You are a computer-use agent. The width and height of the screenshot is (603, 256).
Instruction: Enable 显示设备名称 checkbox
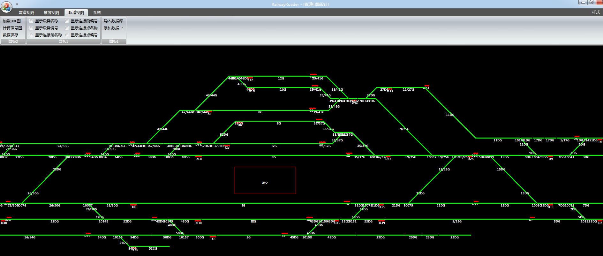pyautogui.click(x=31, y=21)
